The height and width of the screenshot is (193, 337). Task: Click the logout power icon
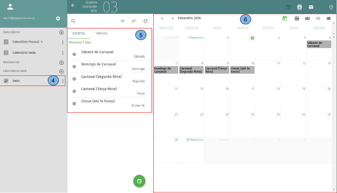click(331, 7)
